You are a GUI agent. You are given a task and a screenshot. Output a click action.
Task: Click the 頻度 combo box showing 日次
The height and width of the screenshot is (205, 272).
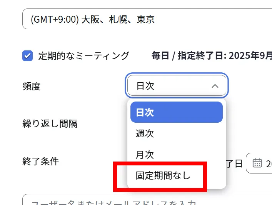(177, 86)
